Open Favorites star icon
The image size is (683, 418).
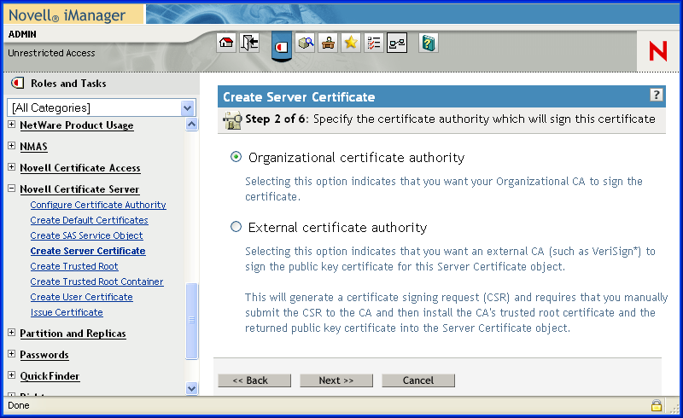[351, 43]
